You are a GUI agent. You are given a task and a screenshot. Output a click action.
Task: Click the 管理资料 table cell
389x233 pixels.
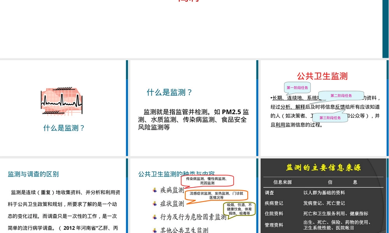coord(273,225)
